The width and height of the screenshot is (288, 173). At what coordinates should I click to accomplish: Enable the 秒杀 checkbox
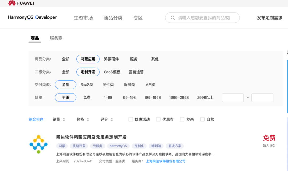182,119
